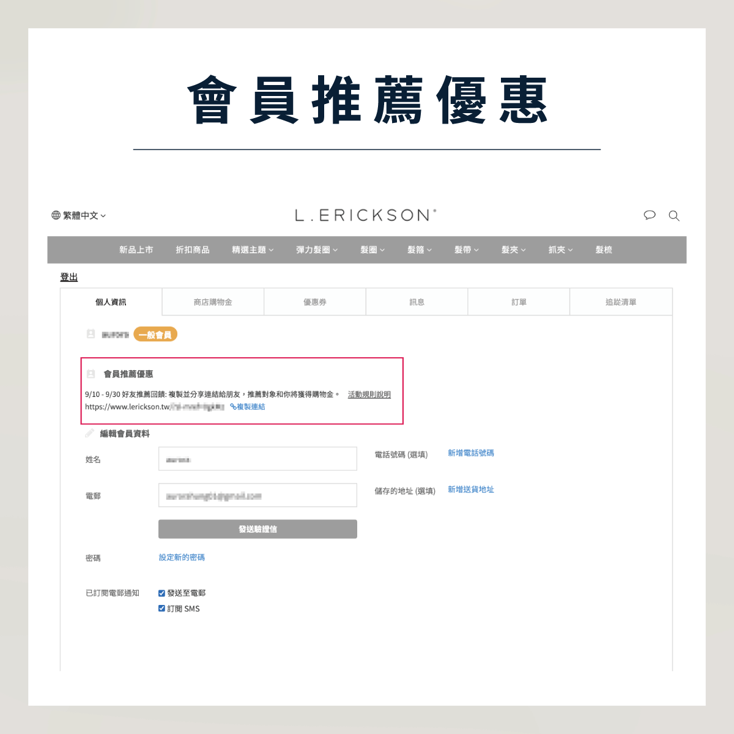734x734 pixels.
Task: Toggle 訂閱 SMS checkbox
Action: pos(161,609)
